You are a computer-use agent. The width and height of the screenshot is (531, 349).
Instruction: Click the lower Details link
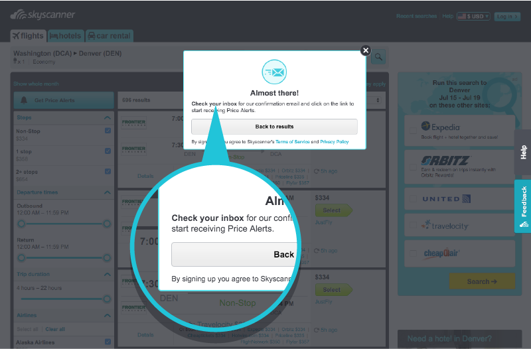tap(145, 335)
